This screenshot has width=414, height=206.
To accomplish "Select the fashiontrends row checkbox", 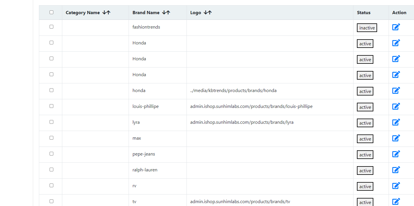I will 51,27.
